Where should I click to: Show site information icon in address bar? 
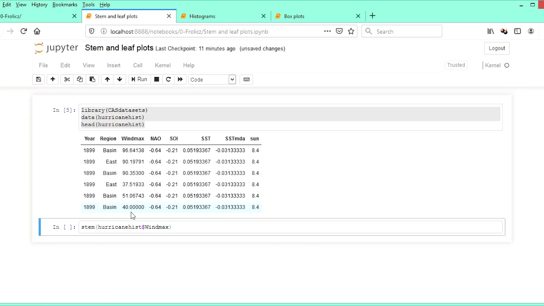point(103,31)
